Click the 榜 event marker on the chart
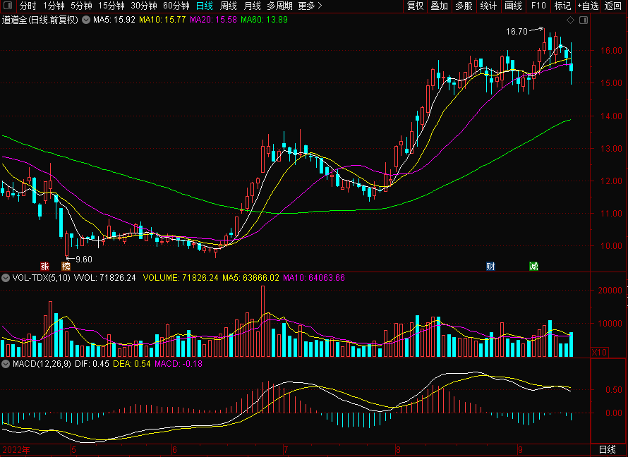The image size is (628, 457). [66, 267]
